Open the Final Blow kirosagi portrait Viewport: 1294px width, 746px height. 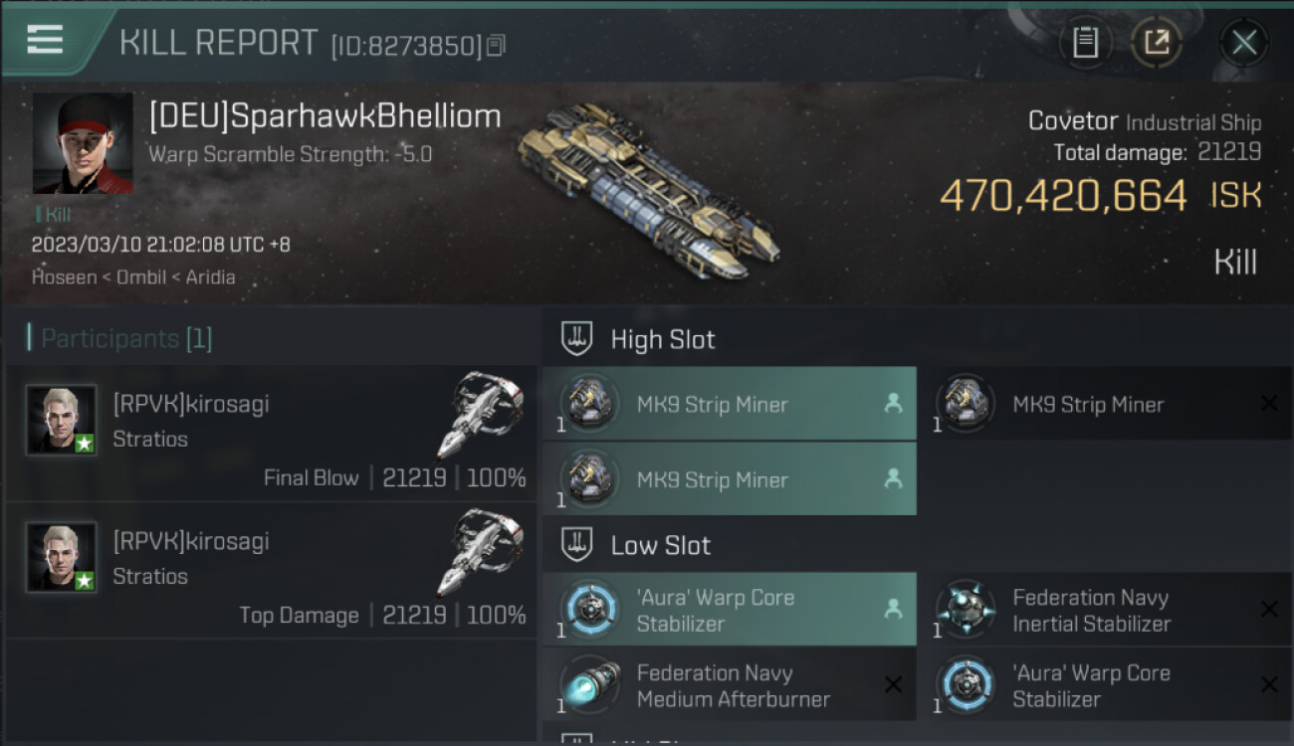point(62,420)
